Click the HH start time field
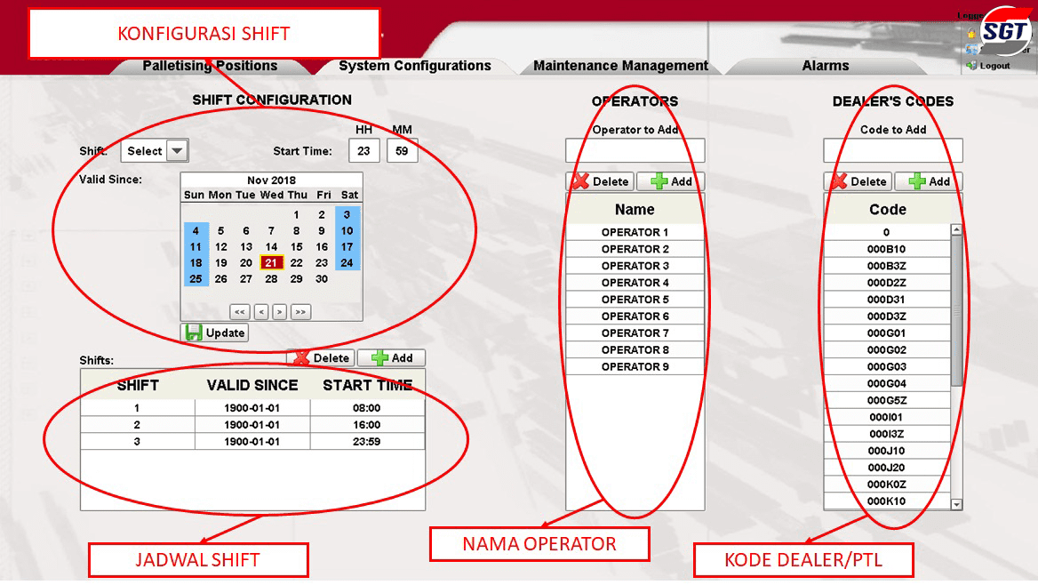 pyautogui.click(x=363, y=151)
